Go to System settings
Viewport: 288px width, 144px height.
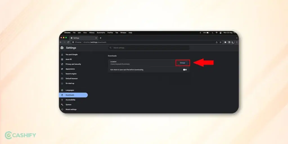(x=68, y=105)
